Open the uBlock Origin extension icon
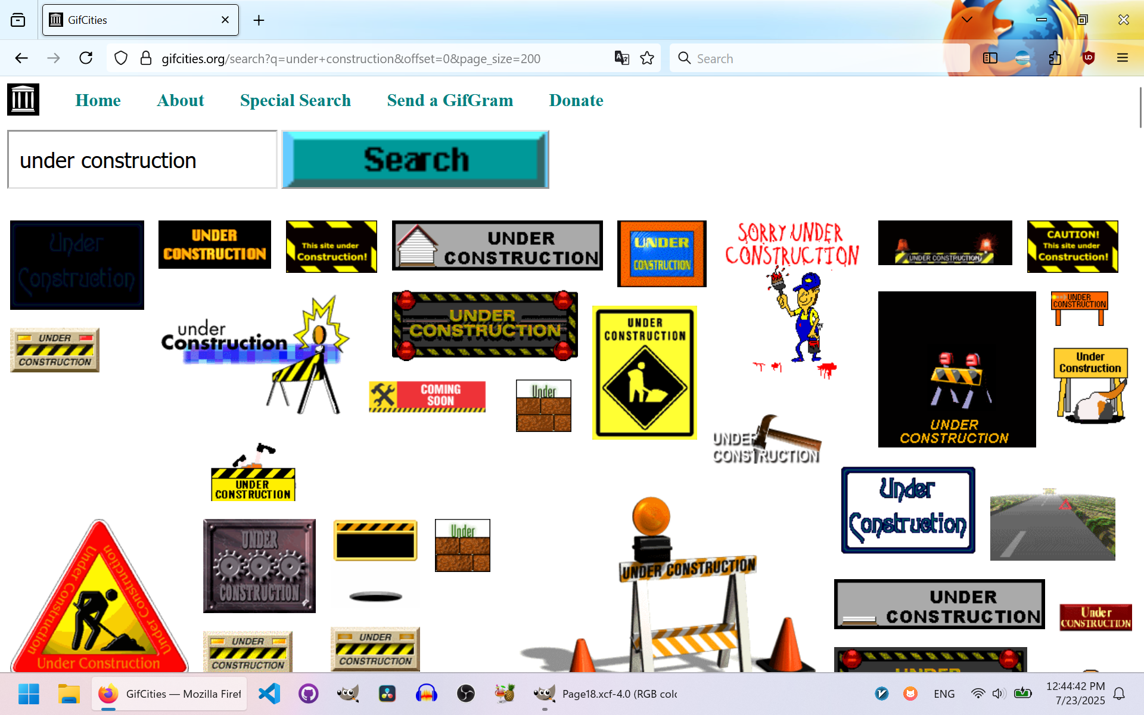 tap(1089, 58)
